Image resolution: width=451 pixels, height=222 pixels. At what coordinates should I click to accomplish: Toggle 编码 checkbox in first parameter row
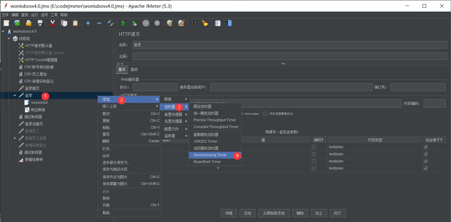pos(314,147)
